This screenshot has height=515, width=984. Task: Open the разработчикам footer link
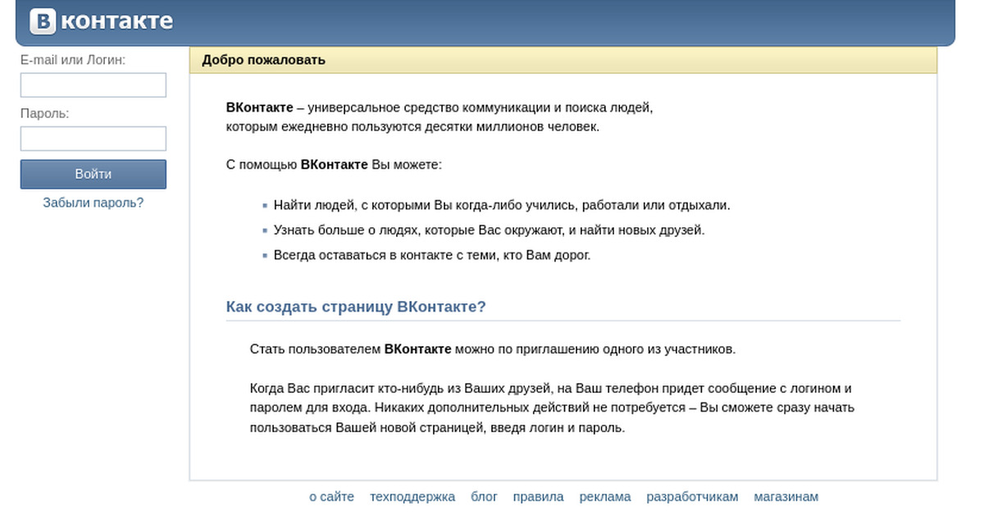693,497
